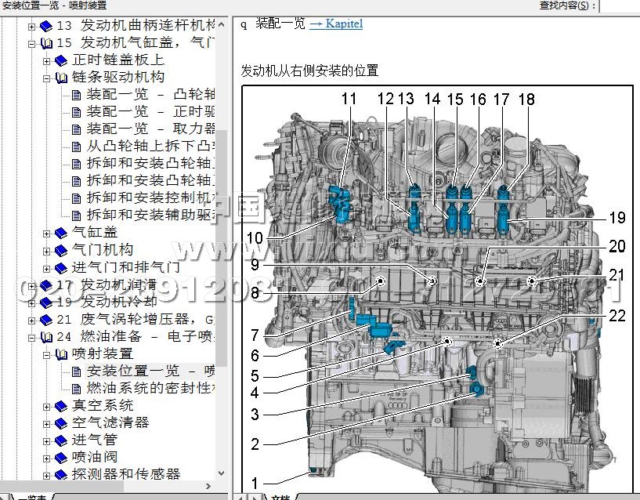Click the page icon of 从凸轮轴上拆下 document

(76, 147)
